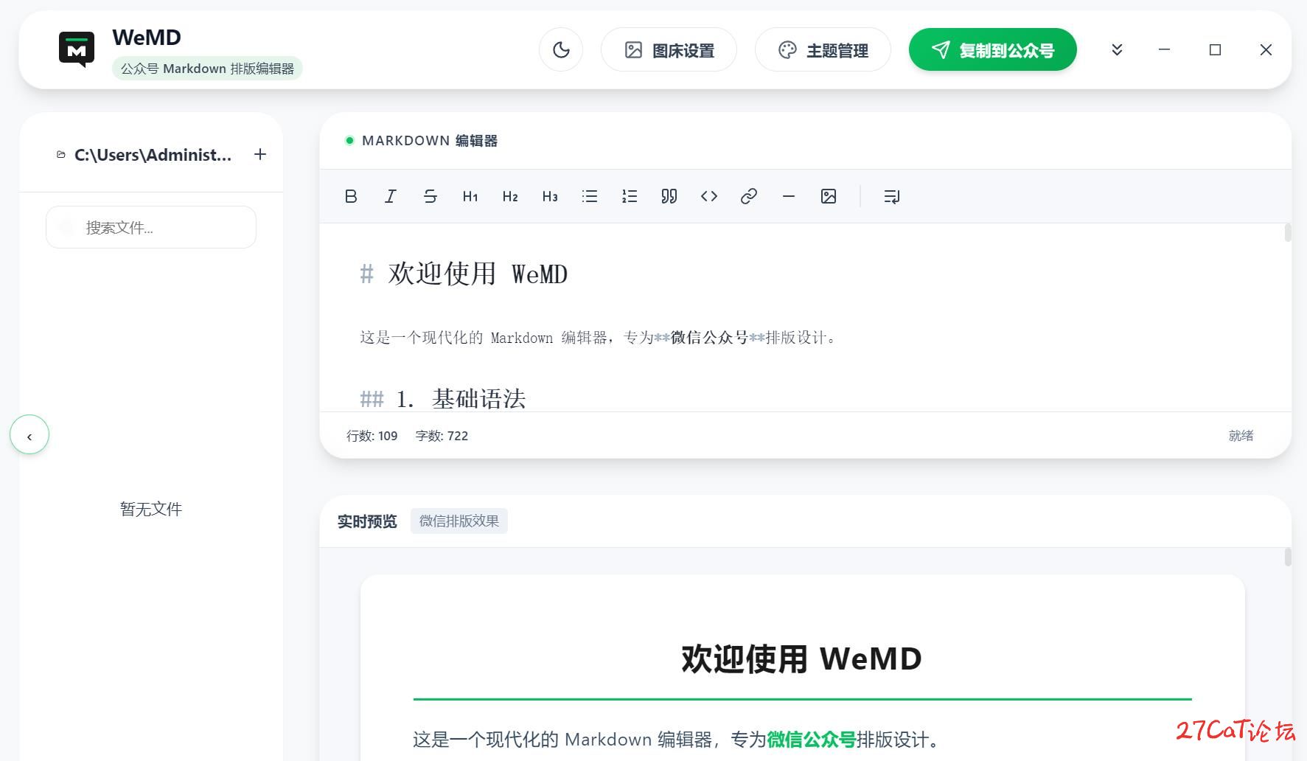1307x761 pixels.
Task: Click the heading line 欢迎使用 WeMD in editor
Action: 464,274
